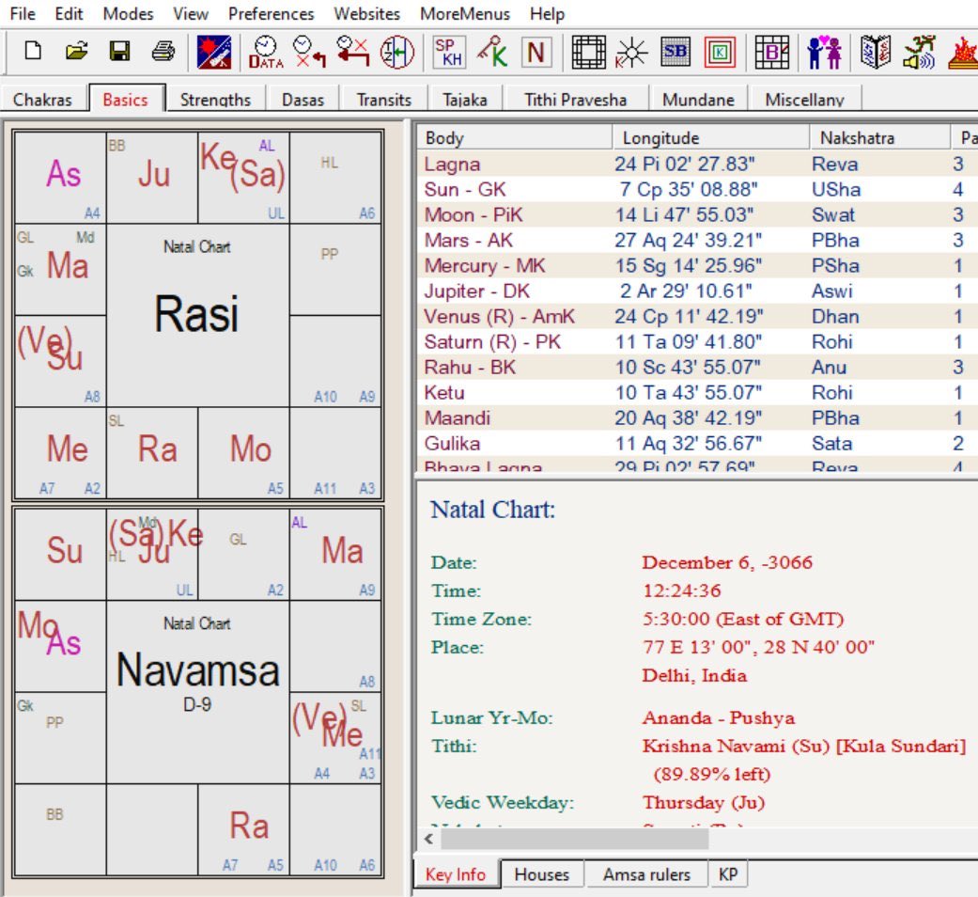
Task: Click the red starburst telescope toolbar icon
Action: [x=214, y=52]
